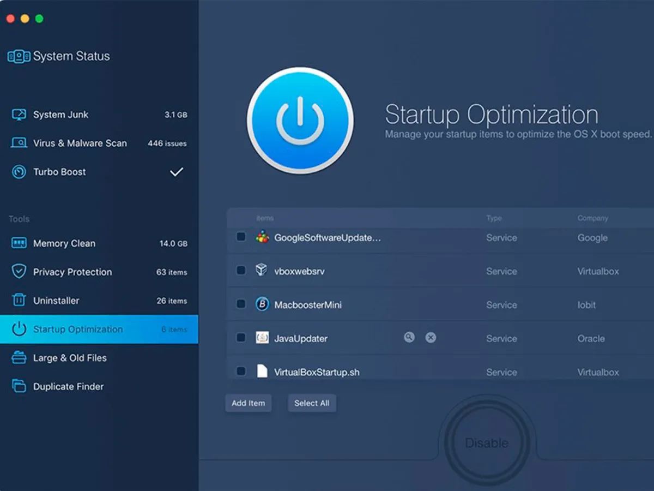The width and height of the screenshot is (654, 491).
Task: Click Virtualbox company in vboxwebsrv row
Action: tap(598, 271)
